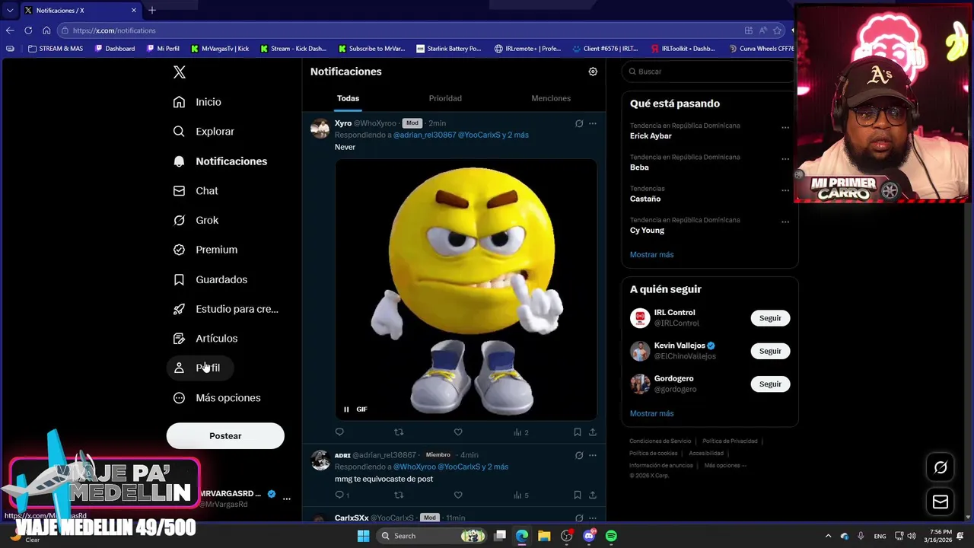Go back in browser

point(10,30)
